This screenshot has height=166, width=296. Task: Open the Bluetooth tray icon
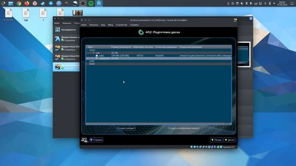pyautogui.click(x=265, y=3)
